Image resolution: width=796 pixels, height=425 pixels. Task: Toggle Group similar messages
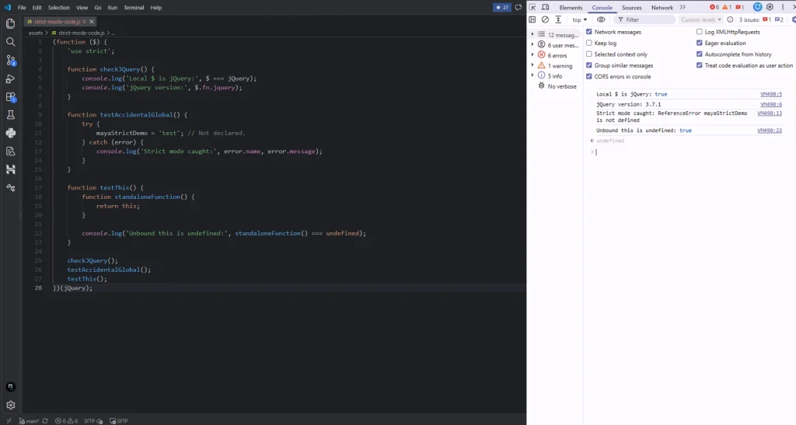point(589,65)
